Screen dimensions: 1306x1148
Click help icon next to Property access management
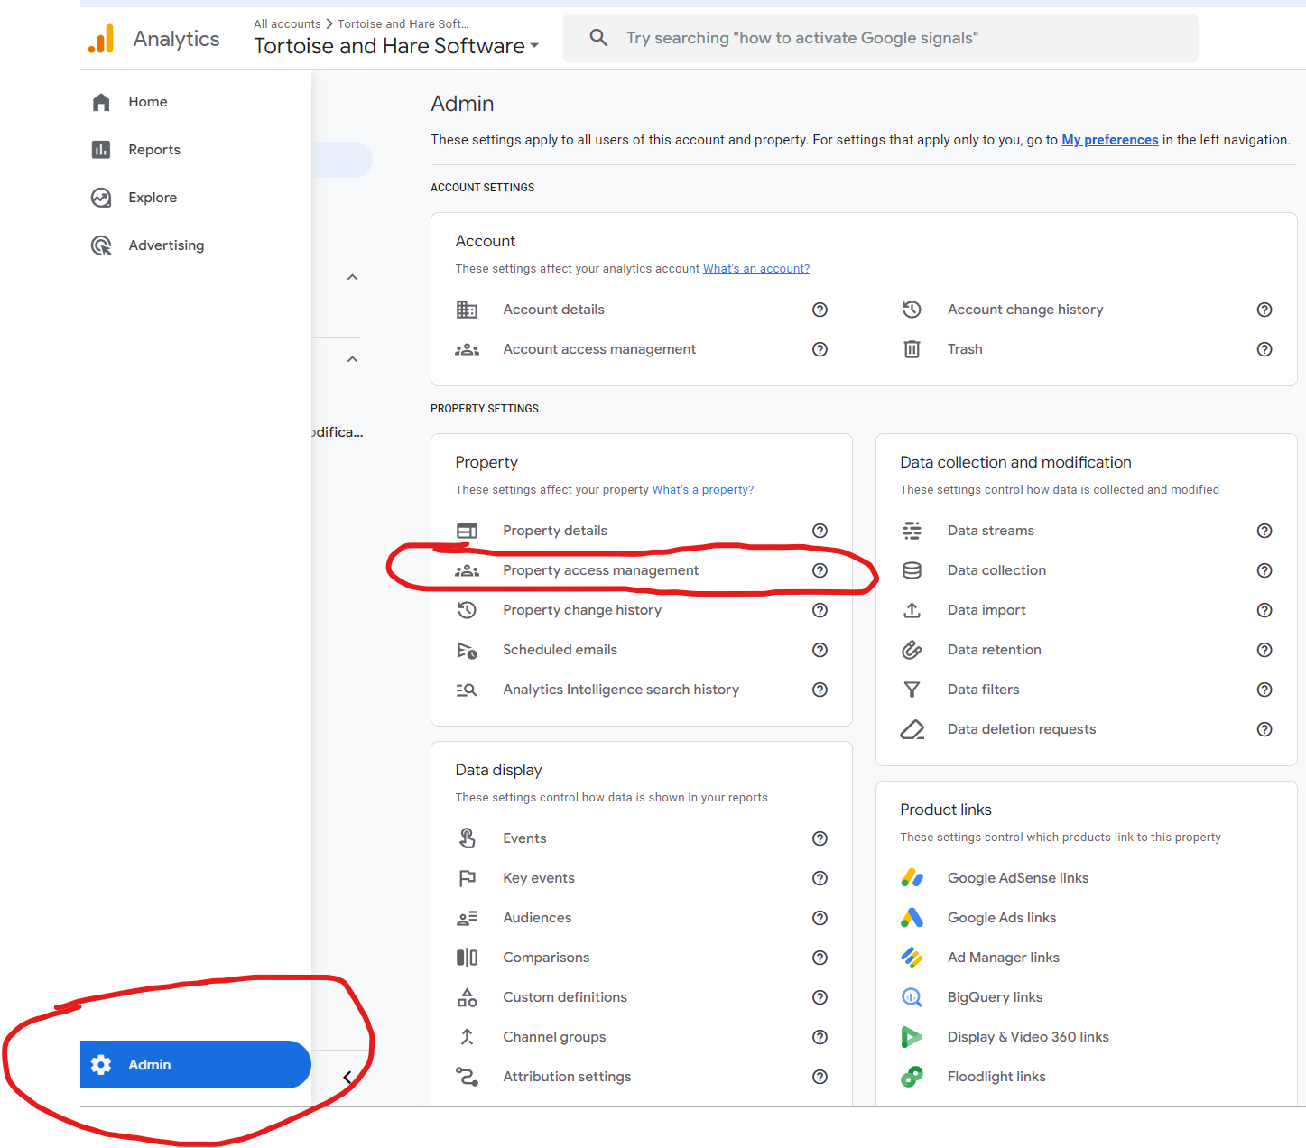point(820,570)
